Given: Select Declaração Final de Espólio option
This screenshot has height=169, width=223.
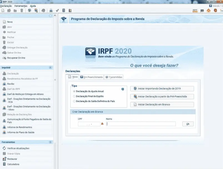Looking at the screenshot, I should pos(74,96).
